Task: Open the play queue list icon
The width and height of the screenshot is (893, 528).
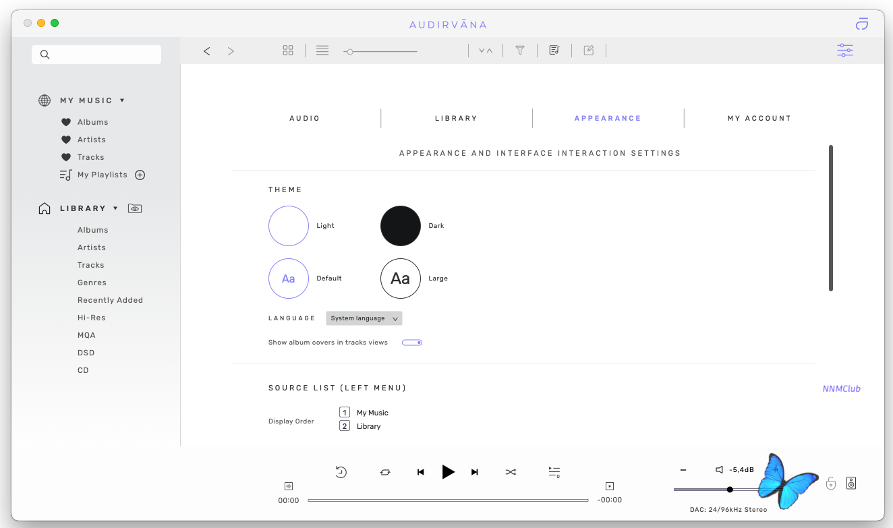Action: [x=554, y=472]
